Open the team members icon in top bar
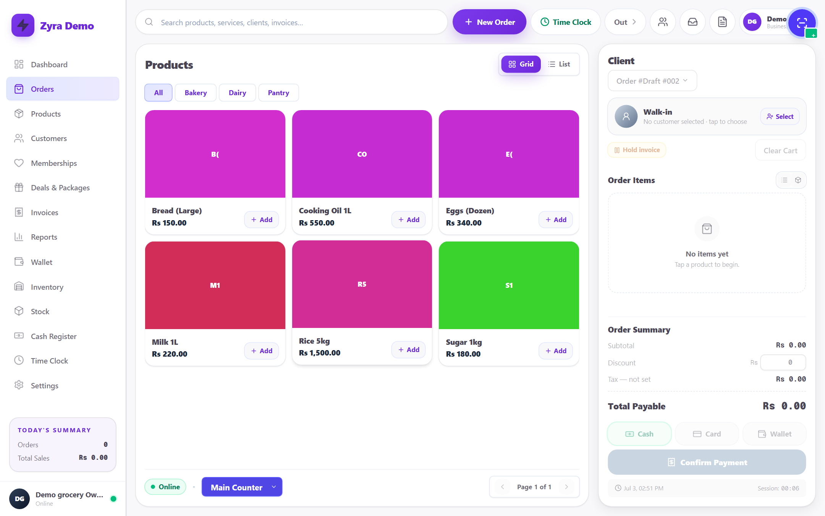The height and width of the screenshot is (516, 825). tap(663, 22)
